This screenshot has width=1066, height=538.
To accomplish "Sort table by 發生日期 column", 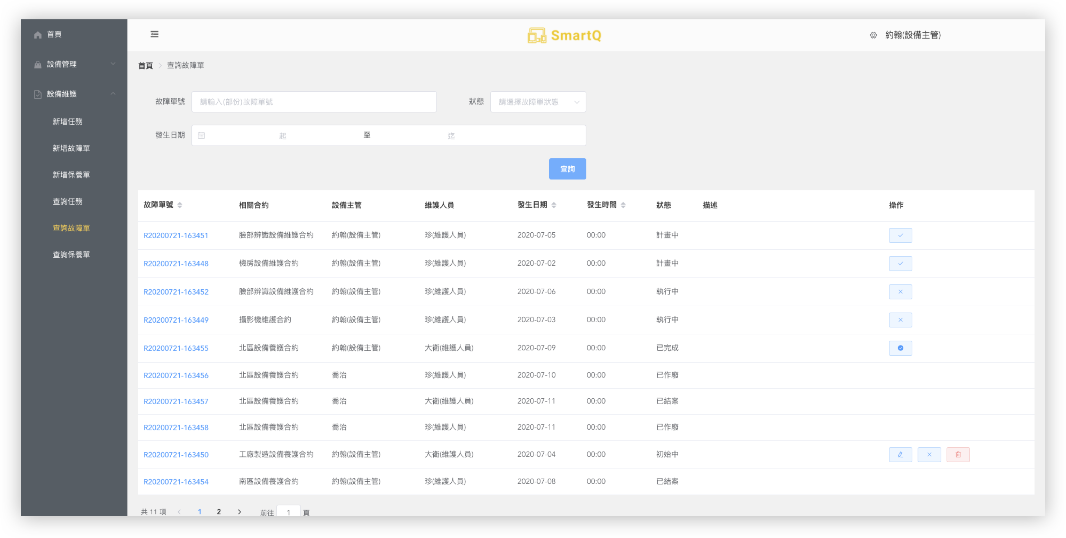I will click(554, 205).
